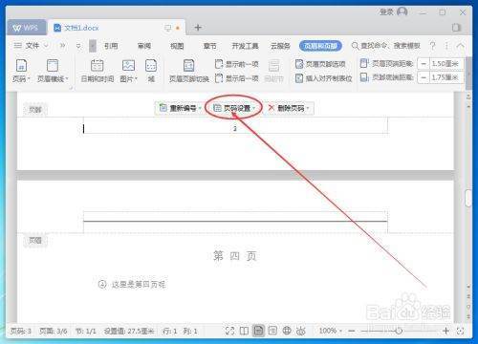This screenshot has height=344, width=478.
Task: Open 页眉页脚选项 header footer options
Action: click(320, 64)
